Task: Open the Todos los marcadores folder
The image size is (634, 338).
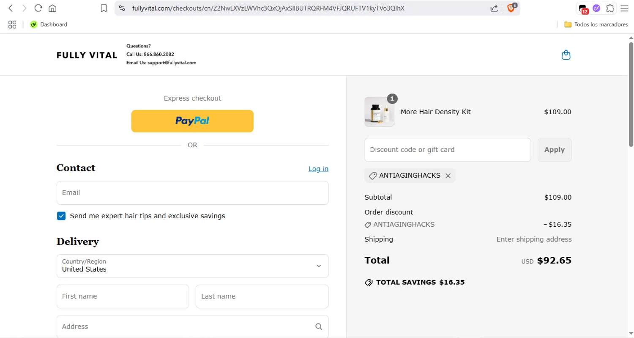Action: [596, 25]
